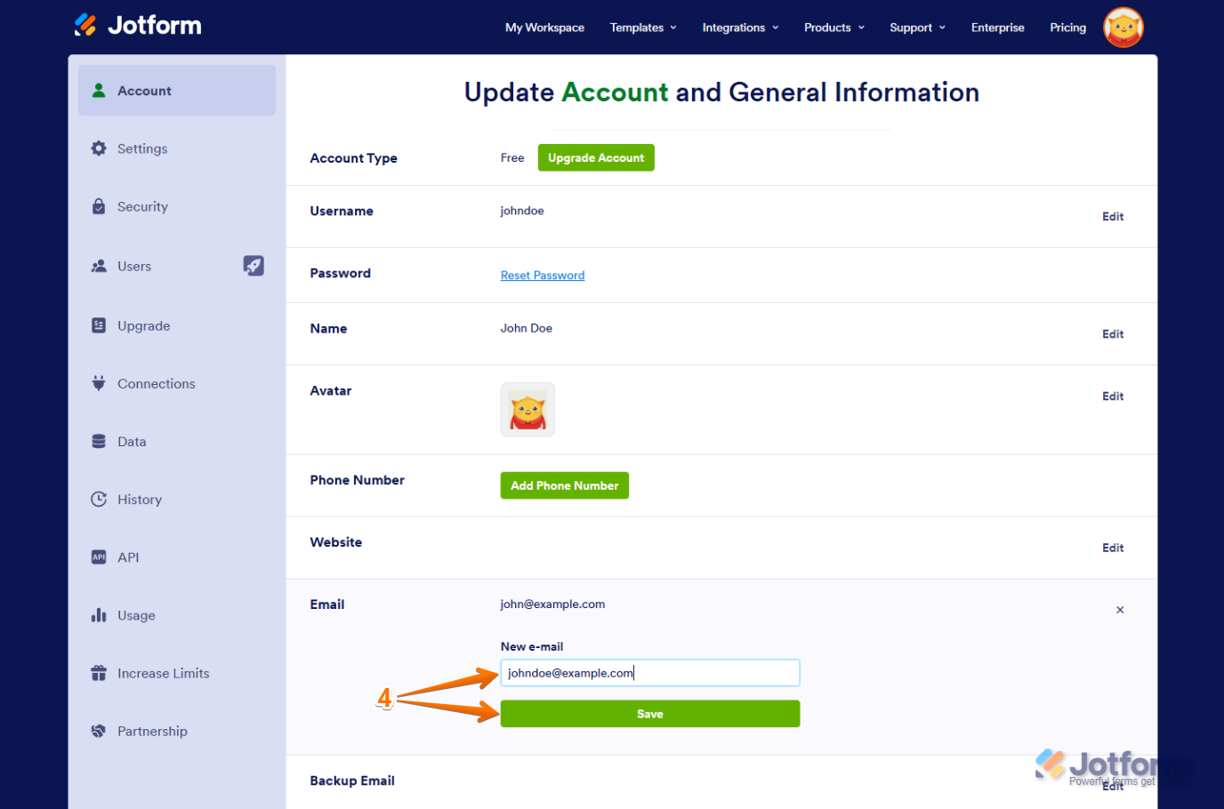Click the Increase Limits gift icon
Image resolution: width=1224 pixels, height=809 pixels.
[99, 673]
